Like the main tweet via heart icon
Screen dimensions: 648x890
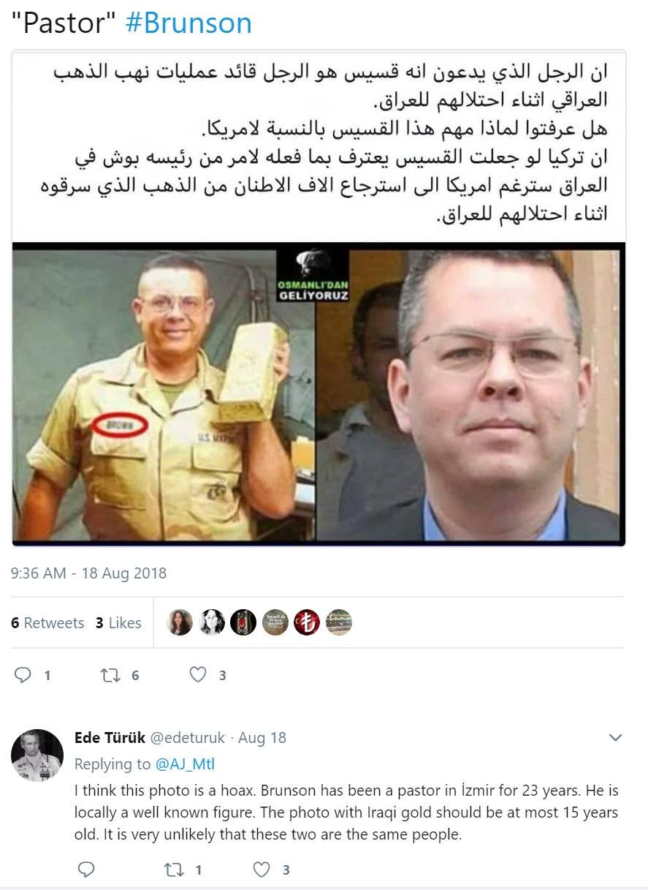(x=198, y=675)
